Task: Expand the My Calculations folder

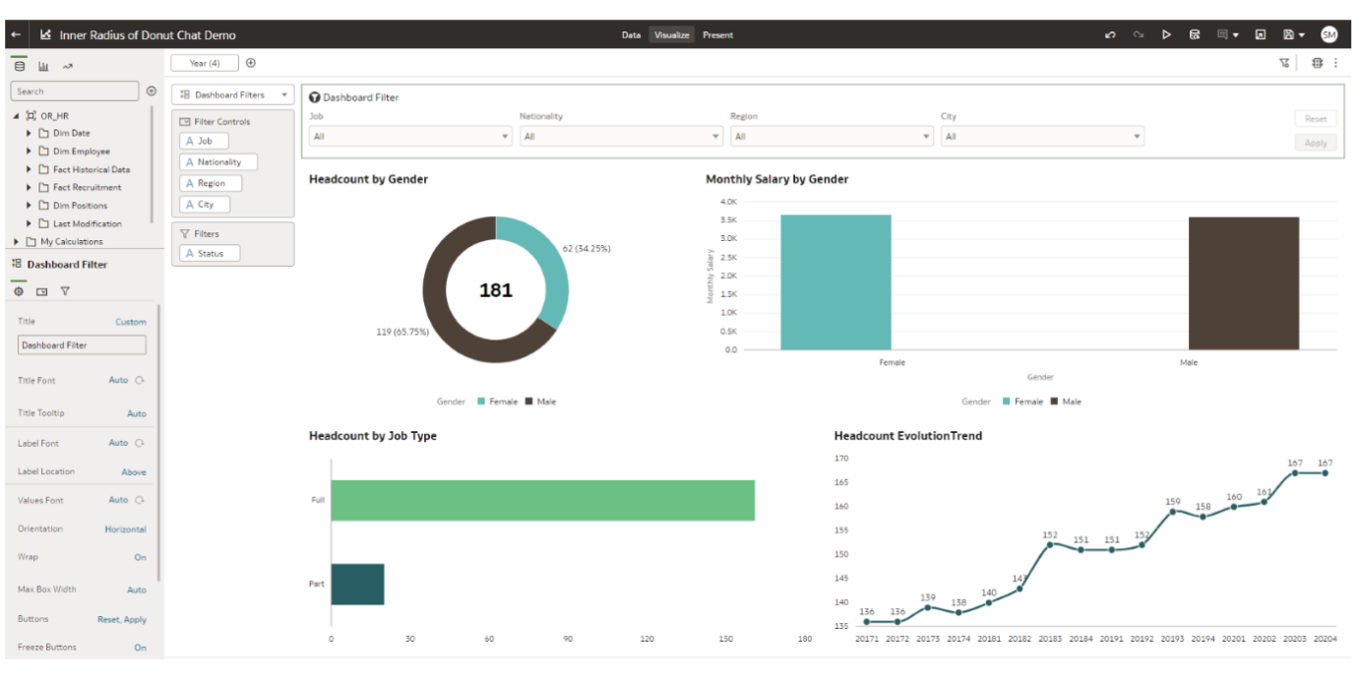Action: [17, 241]
